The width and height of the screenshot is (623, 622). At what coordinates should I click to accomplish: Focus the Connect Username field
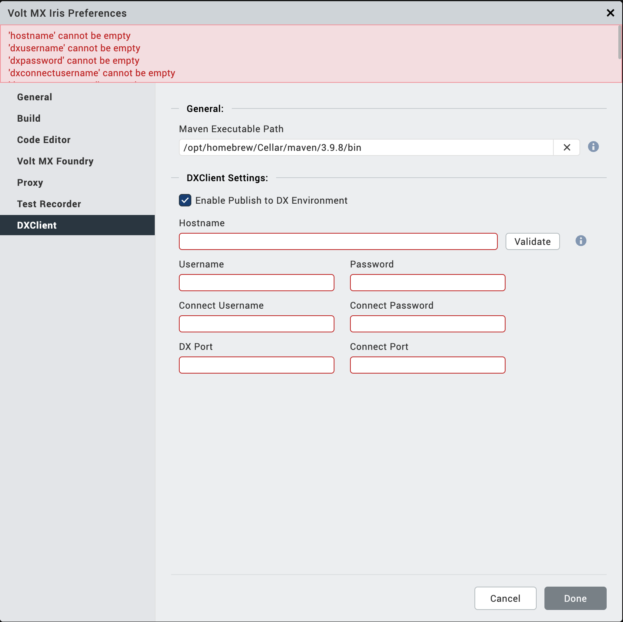[256, 324]
